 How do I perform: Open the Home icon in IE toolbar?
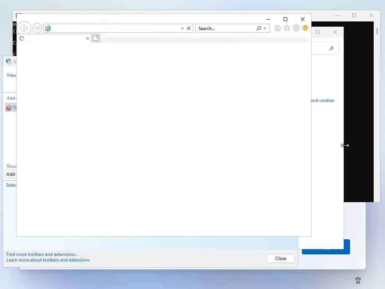(278, 28)
